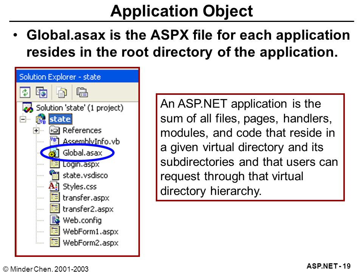The width and height of the screenshot is (363, 272).
Task: Select state.vsdisco in the tree
Action: pyautogui.click(x=85, y=175)
